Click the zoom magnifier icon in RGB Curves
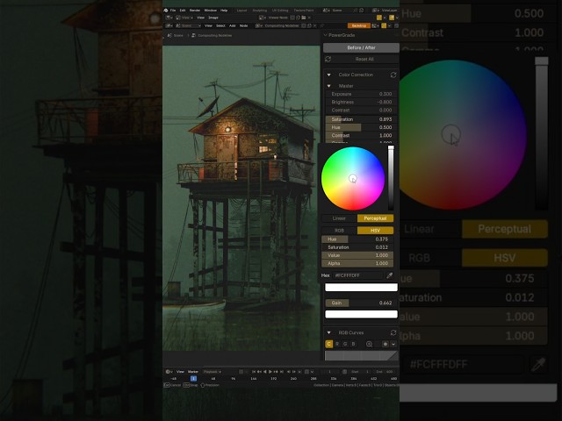The width and height of the screenshot is (562, 421). click(x=369, y=344)
